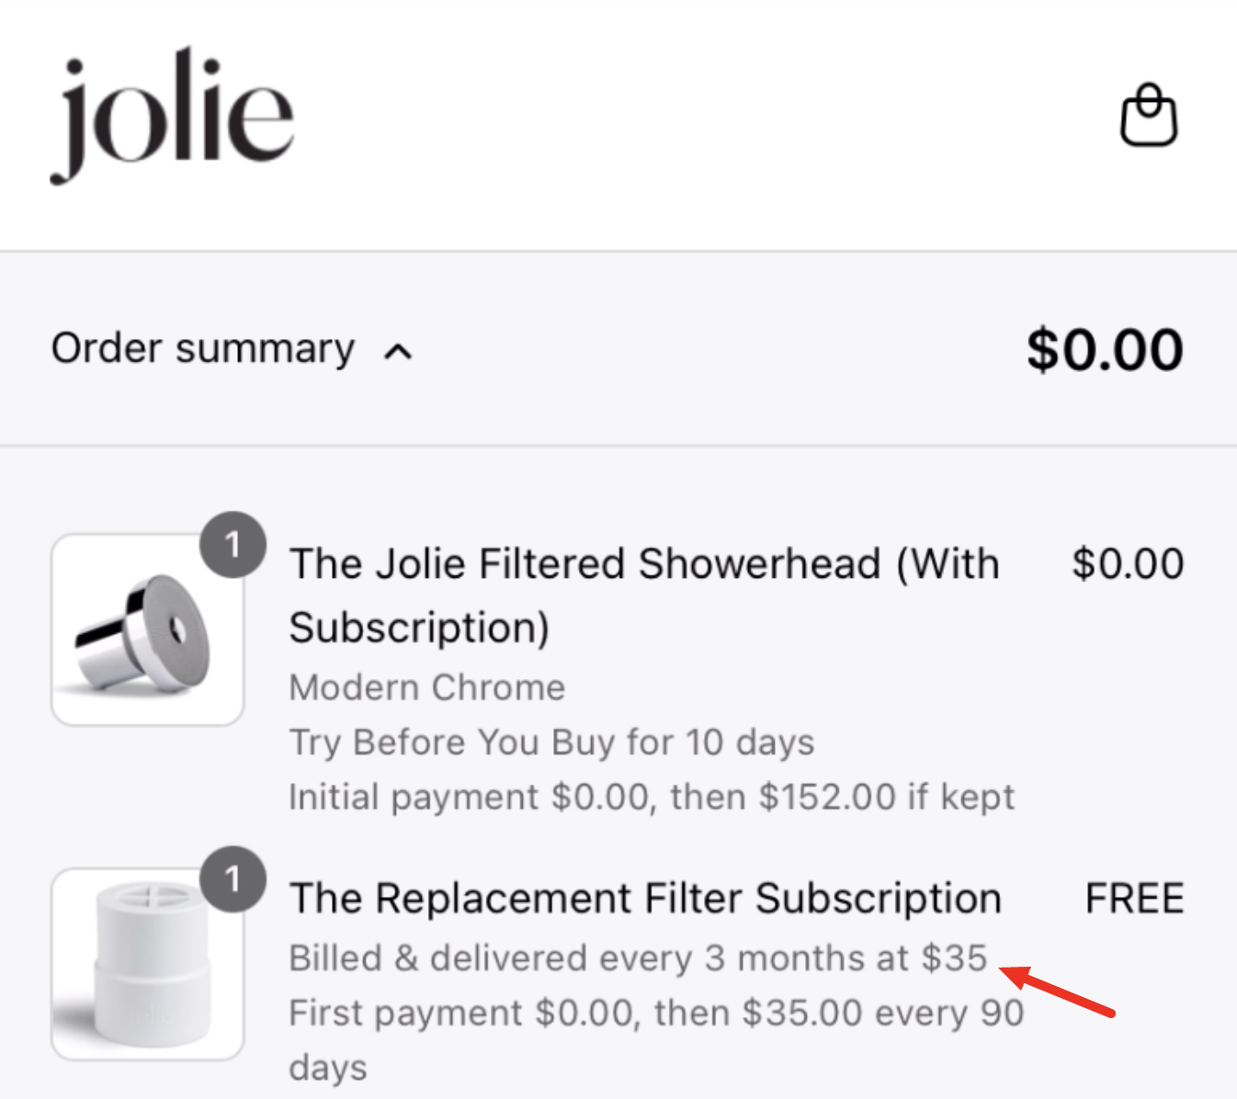Click the showerhead $0.00 line price

(x=1128, y=563)
